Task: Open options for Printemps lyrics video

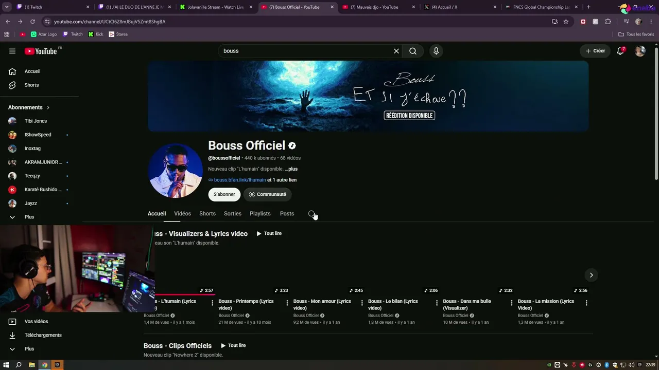Action: 287,303
